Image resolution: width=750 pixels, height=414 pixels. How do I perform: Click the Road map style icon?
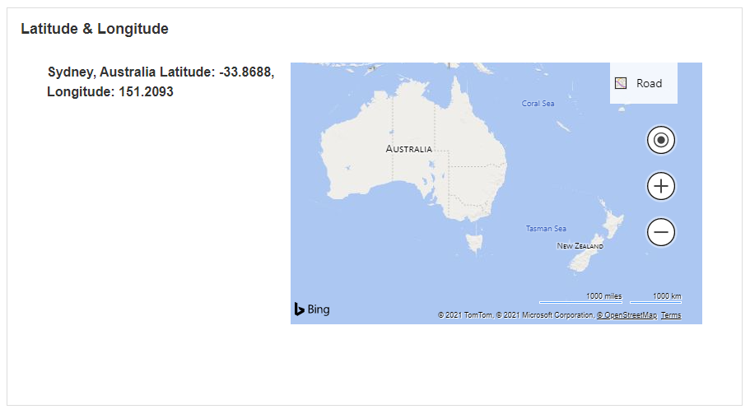coord(621,83)
